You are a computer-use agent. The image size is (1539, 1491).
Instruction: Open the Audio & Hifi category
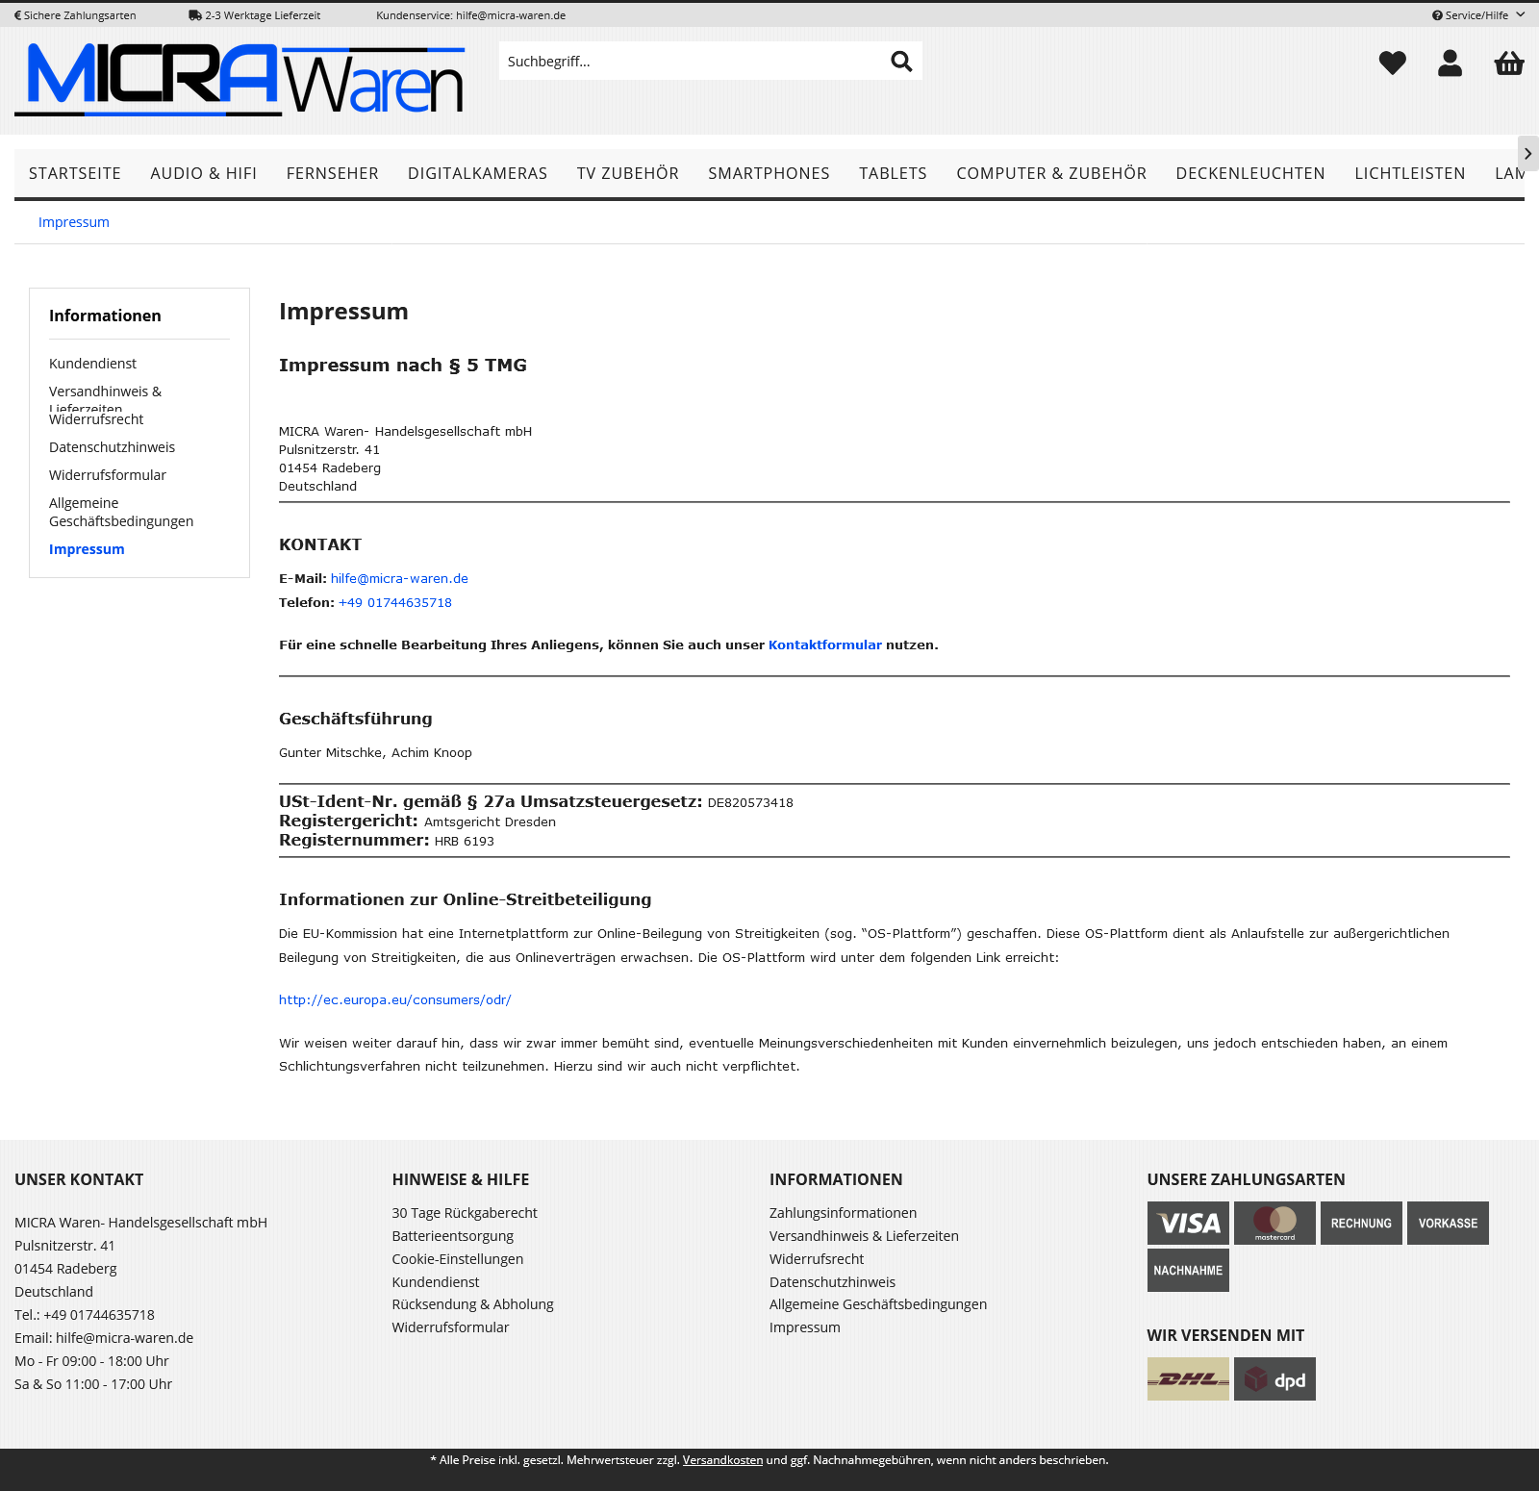[204, 173]
